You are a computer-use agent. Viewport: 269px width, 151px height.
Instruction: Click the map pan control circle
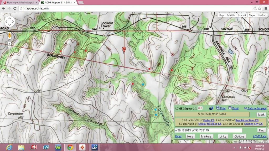click(x=10, y=22)
